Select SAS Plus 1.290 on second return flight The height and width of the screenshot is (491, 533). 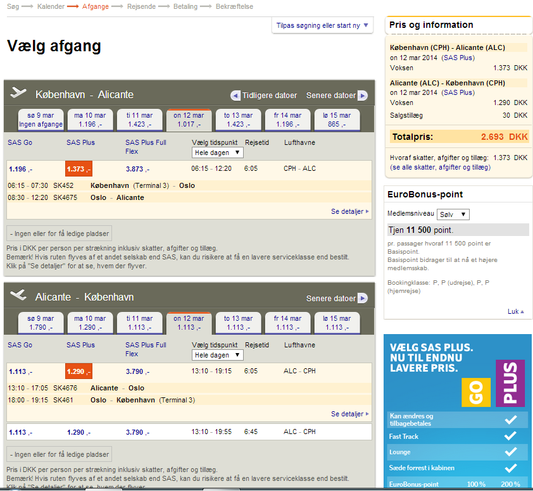click(78, 432)
